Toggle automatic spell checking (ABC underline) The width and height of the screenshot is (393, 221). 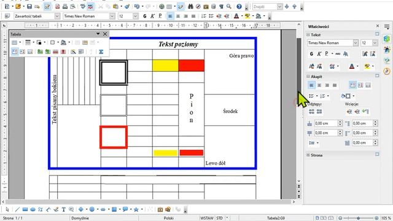[x=90, y=7]
